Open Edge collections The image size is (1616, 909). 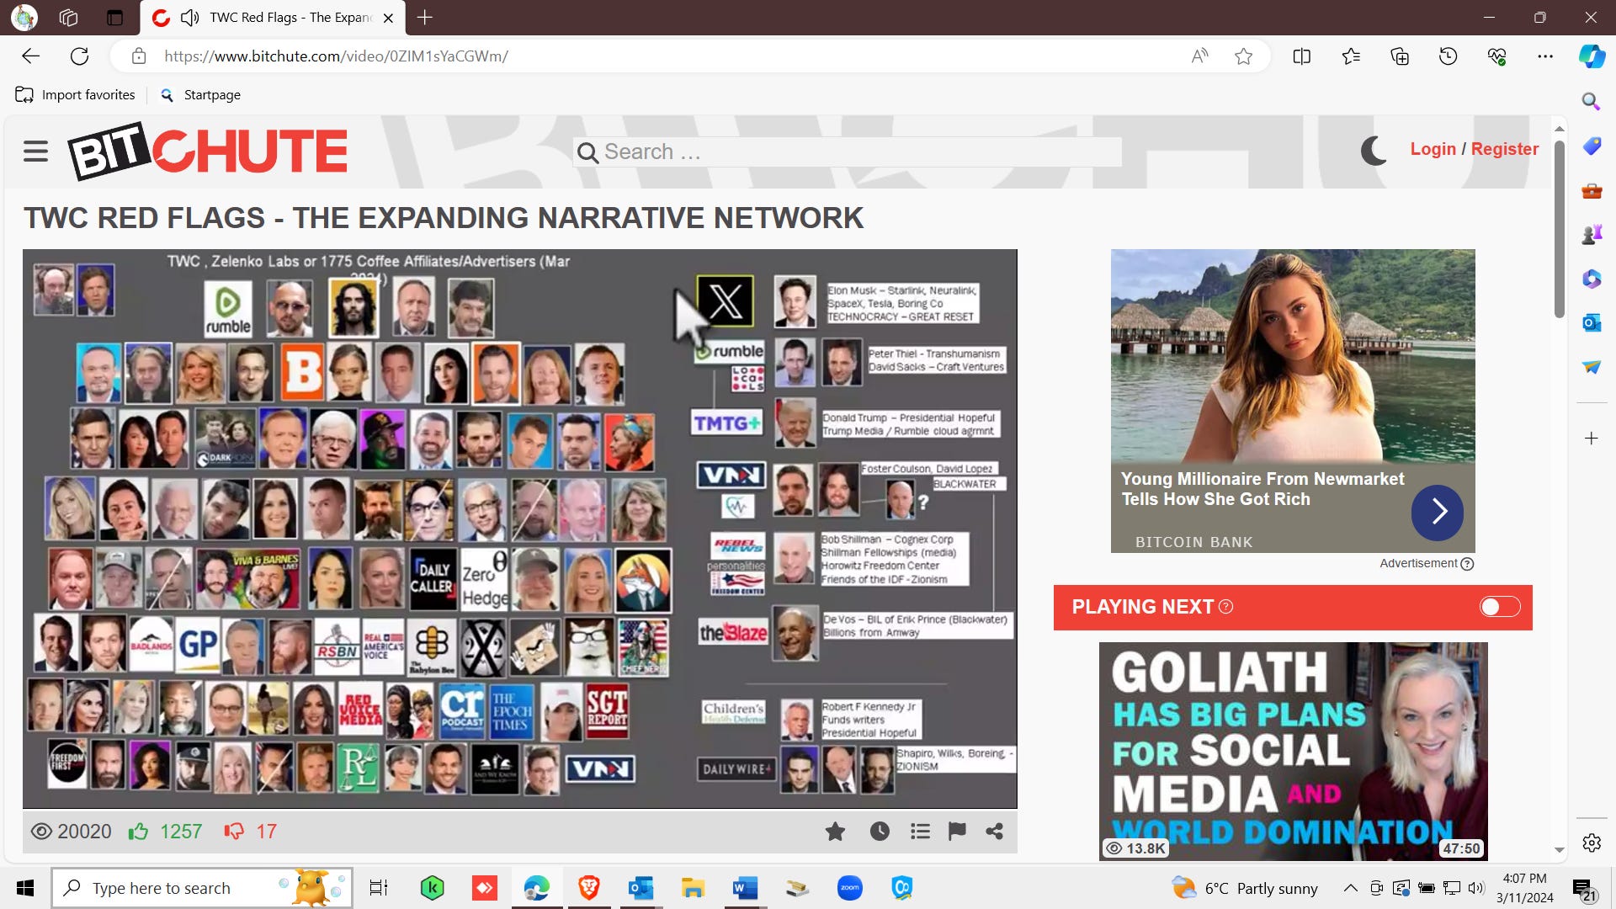coord(1400,56)
